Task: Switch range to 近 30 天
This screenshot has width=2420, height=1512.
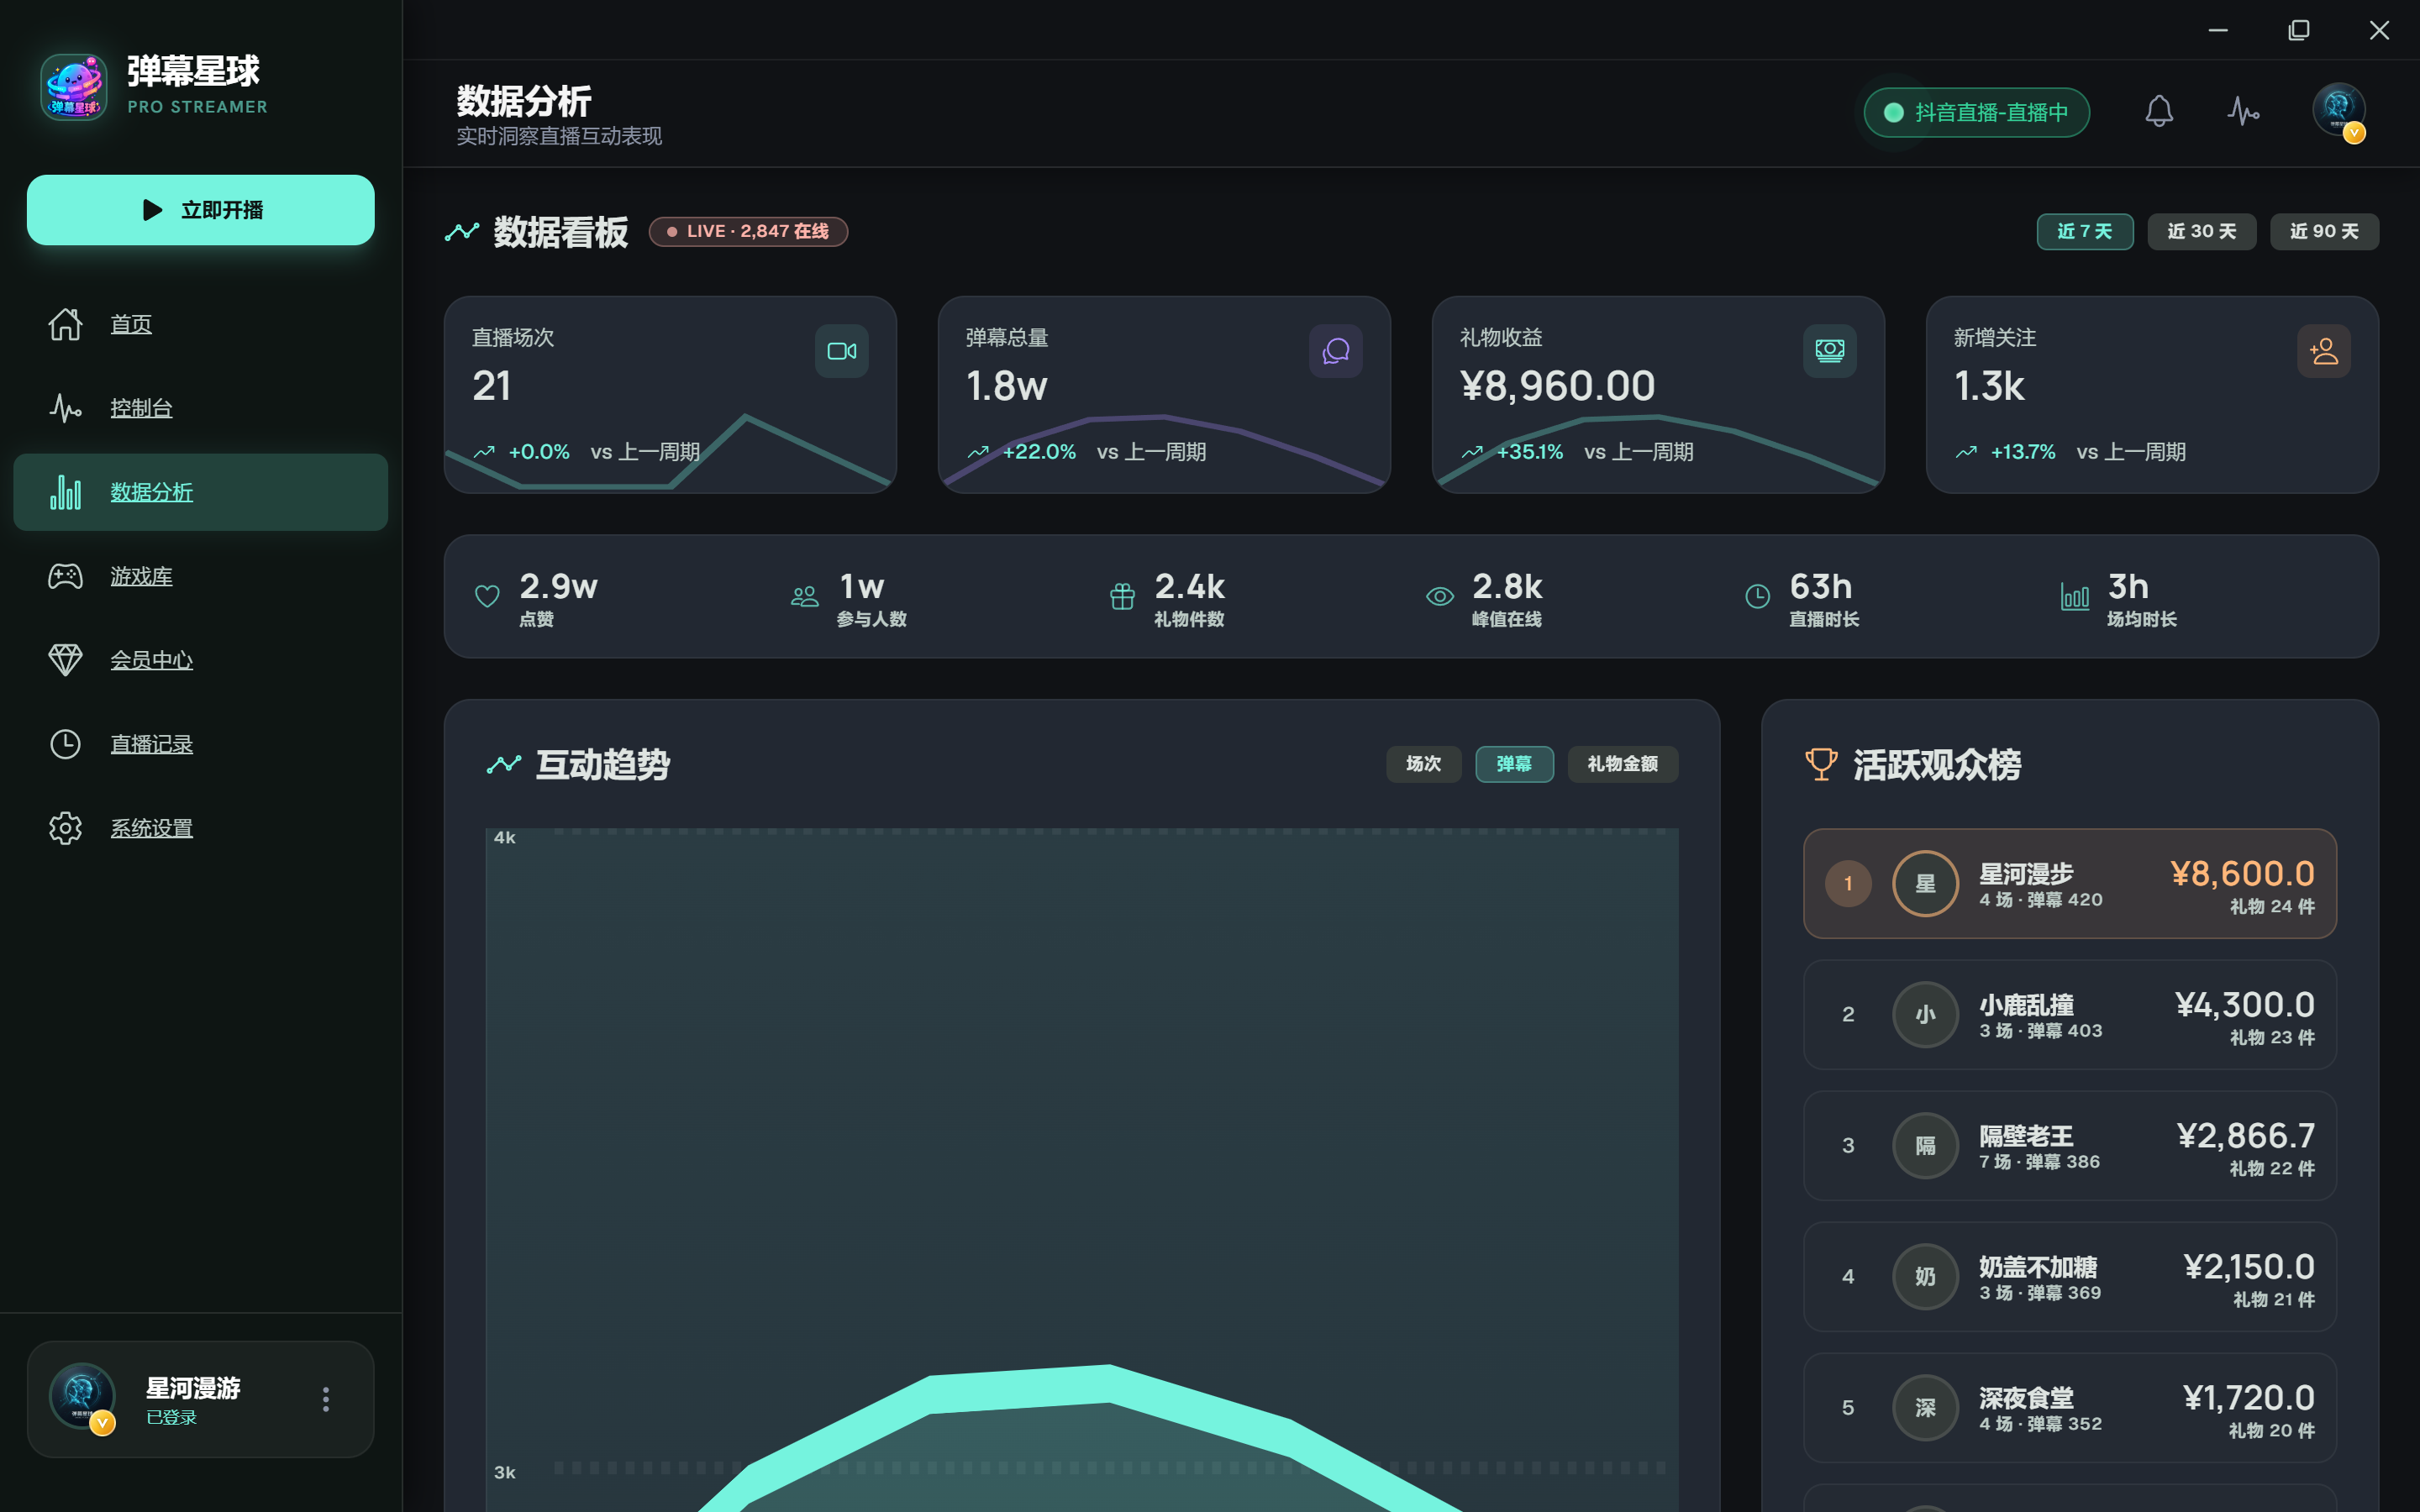Action: click(2202, 232)
